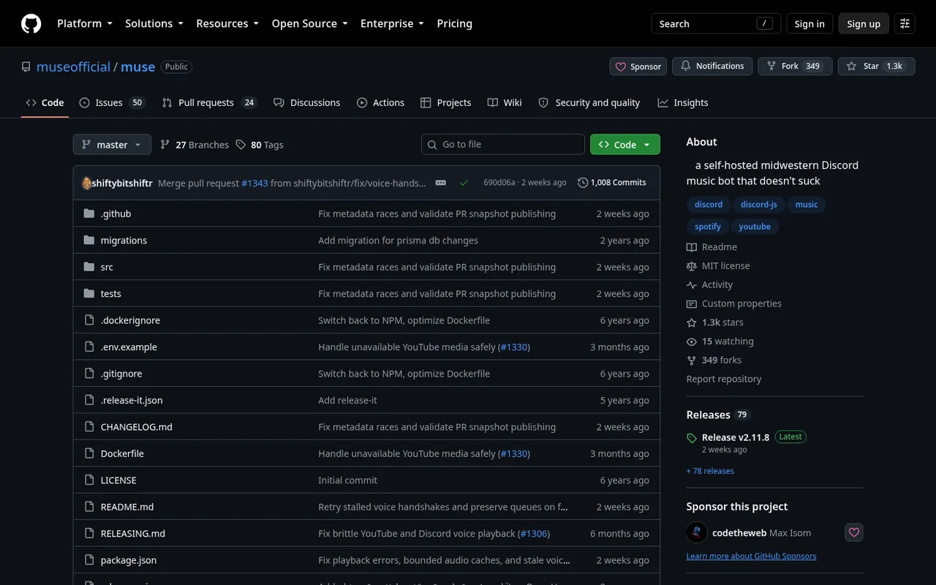936x585 pixels.
Task: Open the Security and quality tab
Action: pyautogui.click(x=589, y=102)
